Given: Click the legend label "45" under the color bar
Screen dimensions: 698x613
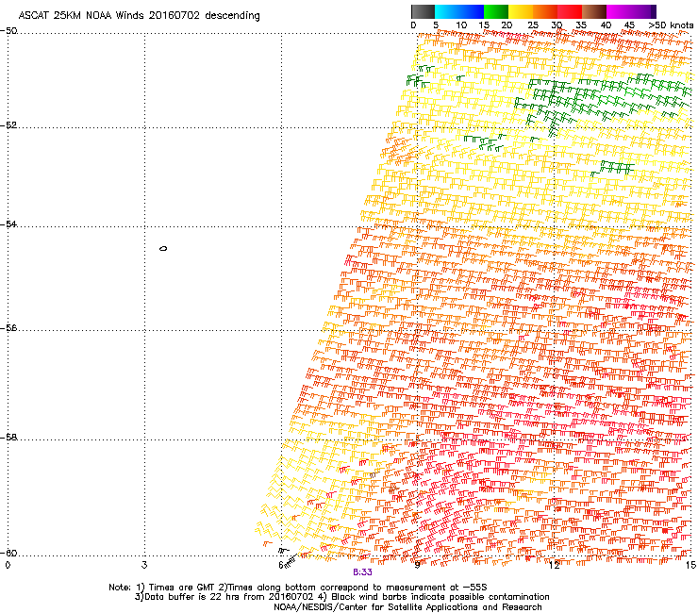Looking at the screenshot, I should (629, 25).
